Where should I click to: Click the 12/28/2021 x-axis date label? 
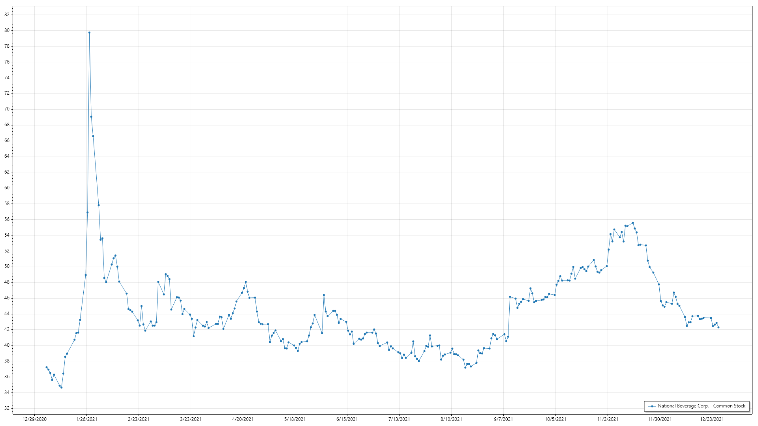[712, 419]
